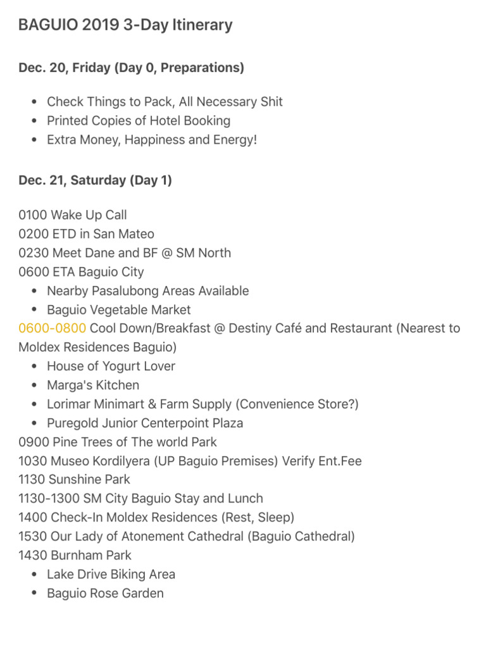Viewport: 486px width, 648px height.
Task: Click the 1430 Burnham Park entry
Action: (75, 556)
